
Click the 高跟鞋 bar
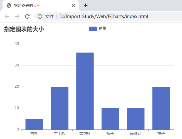[136, 119]
